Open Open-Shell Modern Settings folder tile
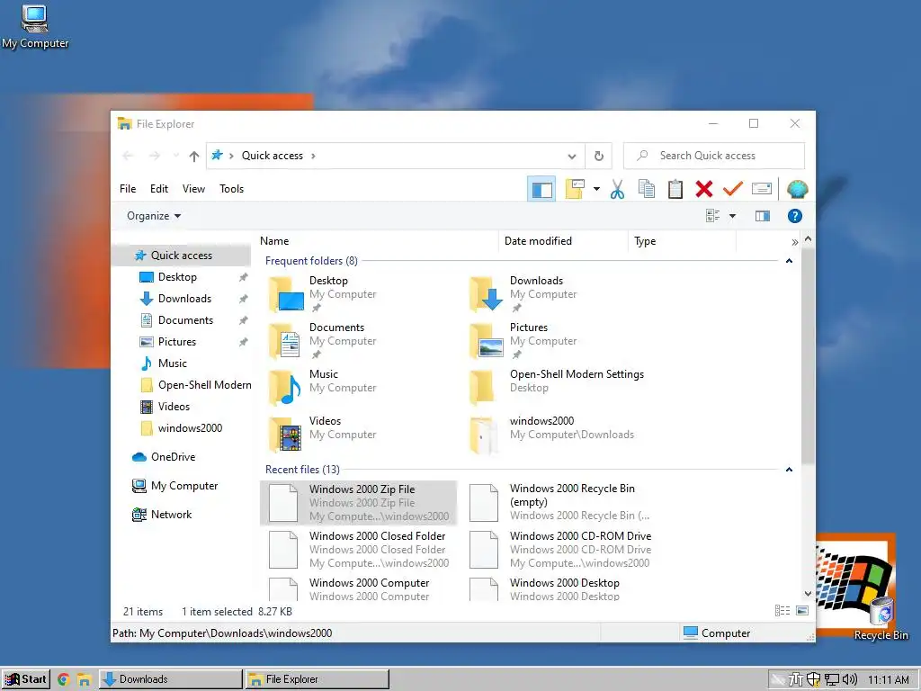 (559, 388)
